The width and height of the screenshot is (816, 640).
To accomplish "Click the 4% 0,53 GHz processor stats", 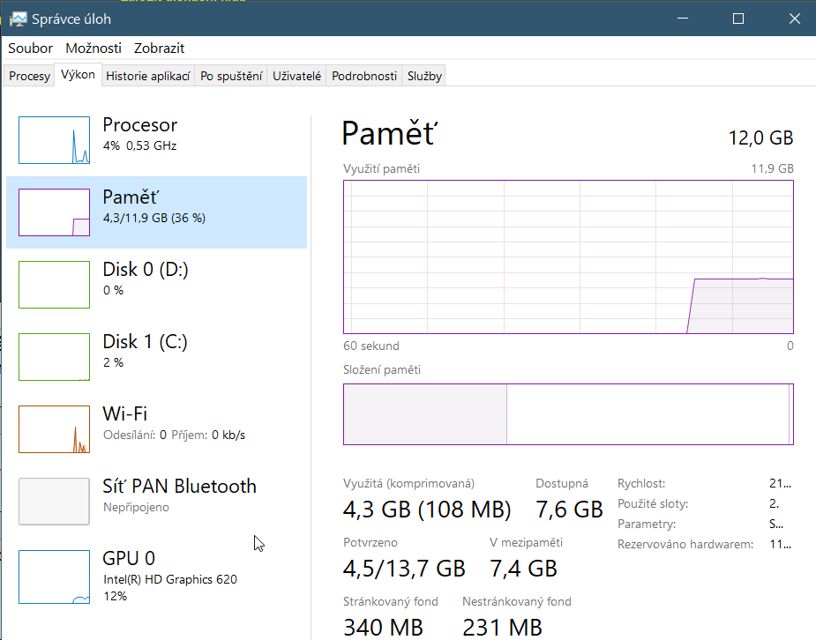I will pos(139,145).
